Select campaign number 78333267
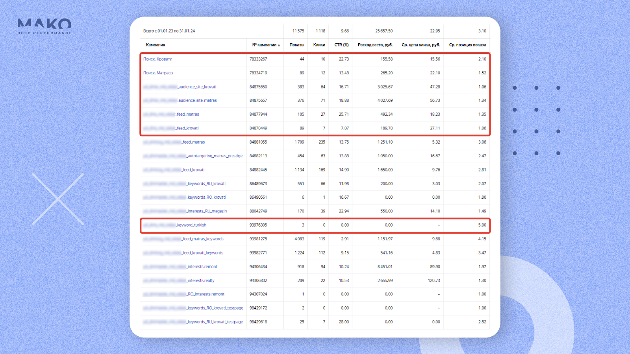The width and height of the screenshot is (630, 354). tap(258, 59)
